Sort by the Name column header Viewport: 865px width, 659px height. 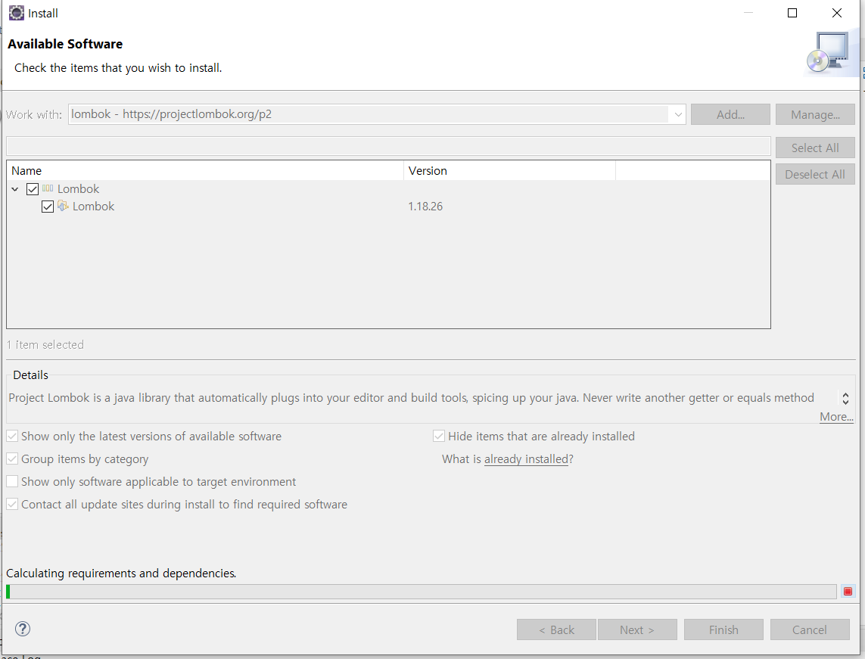click(x=205, y=171)
